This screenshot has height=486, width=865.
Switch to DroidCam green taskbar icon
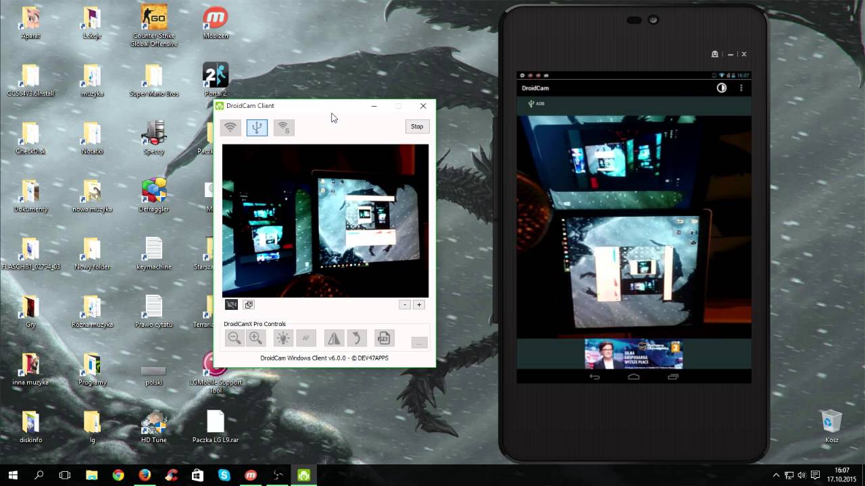304,475
